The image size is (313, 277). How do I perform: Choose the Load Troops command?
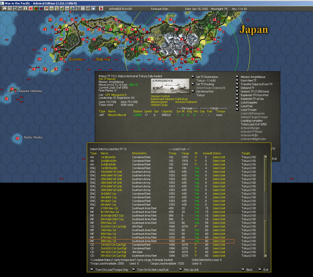(249, 110)
